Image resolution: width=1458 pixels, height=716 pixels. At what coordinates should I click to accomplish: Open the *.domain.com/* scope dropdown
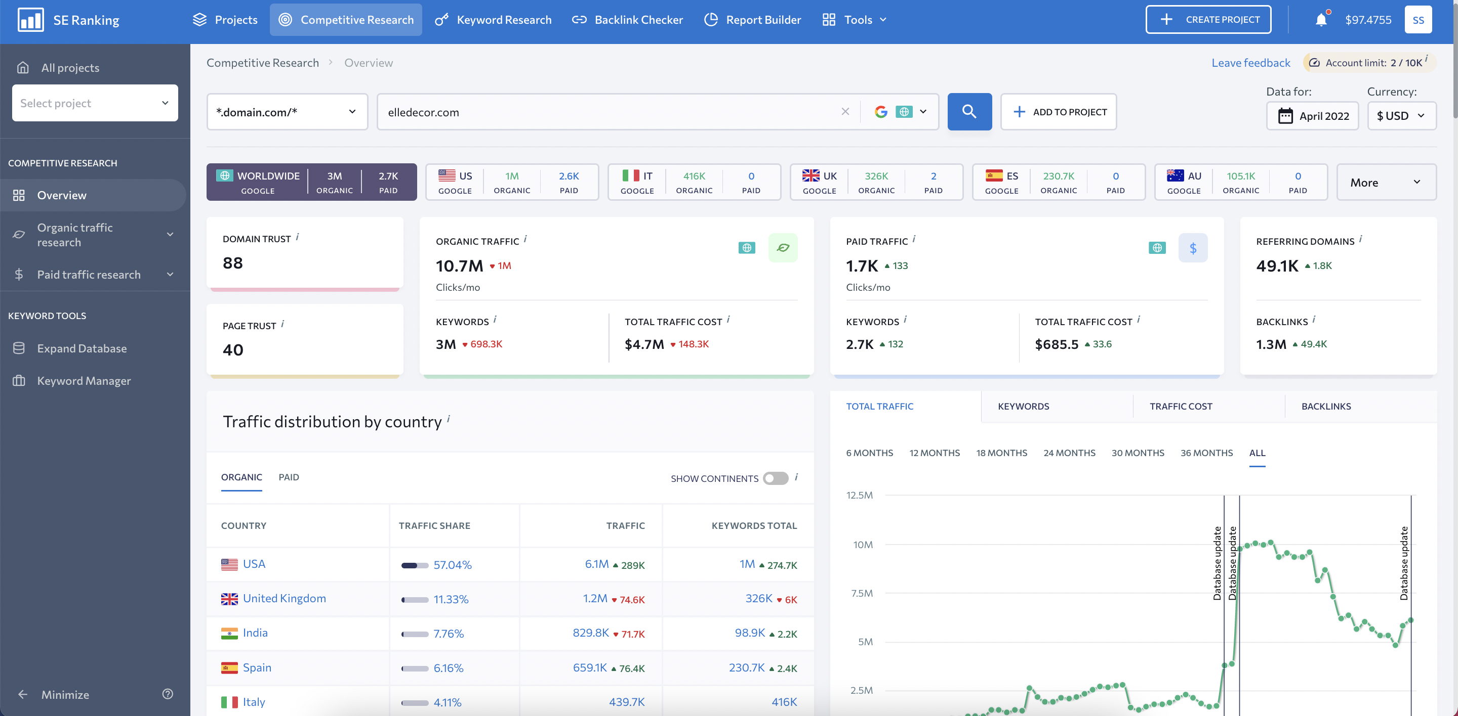tap(287, 111)
